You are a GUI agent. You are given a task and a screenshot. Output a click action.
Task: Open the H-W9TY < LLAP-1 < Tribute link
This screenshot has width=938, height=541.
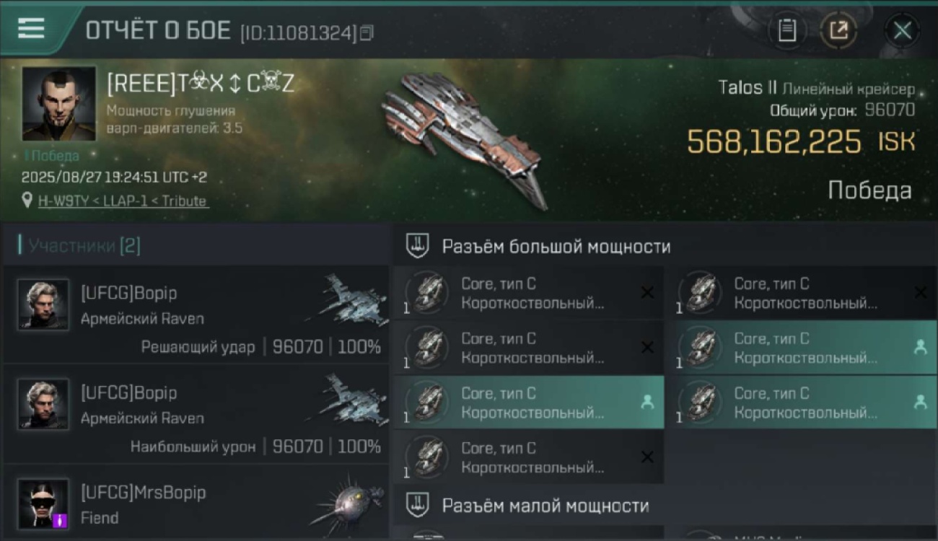click(123, 201)
